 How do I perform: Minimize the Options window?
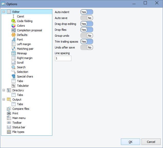pos(134,4)
